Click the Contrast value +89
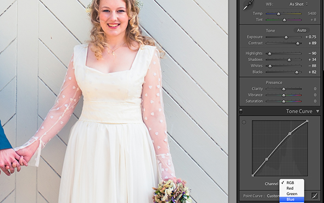This screenshot has height=203, width=324. point(312,43)
